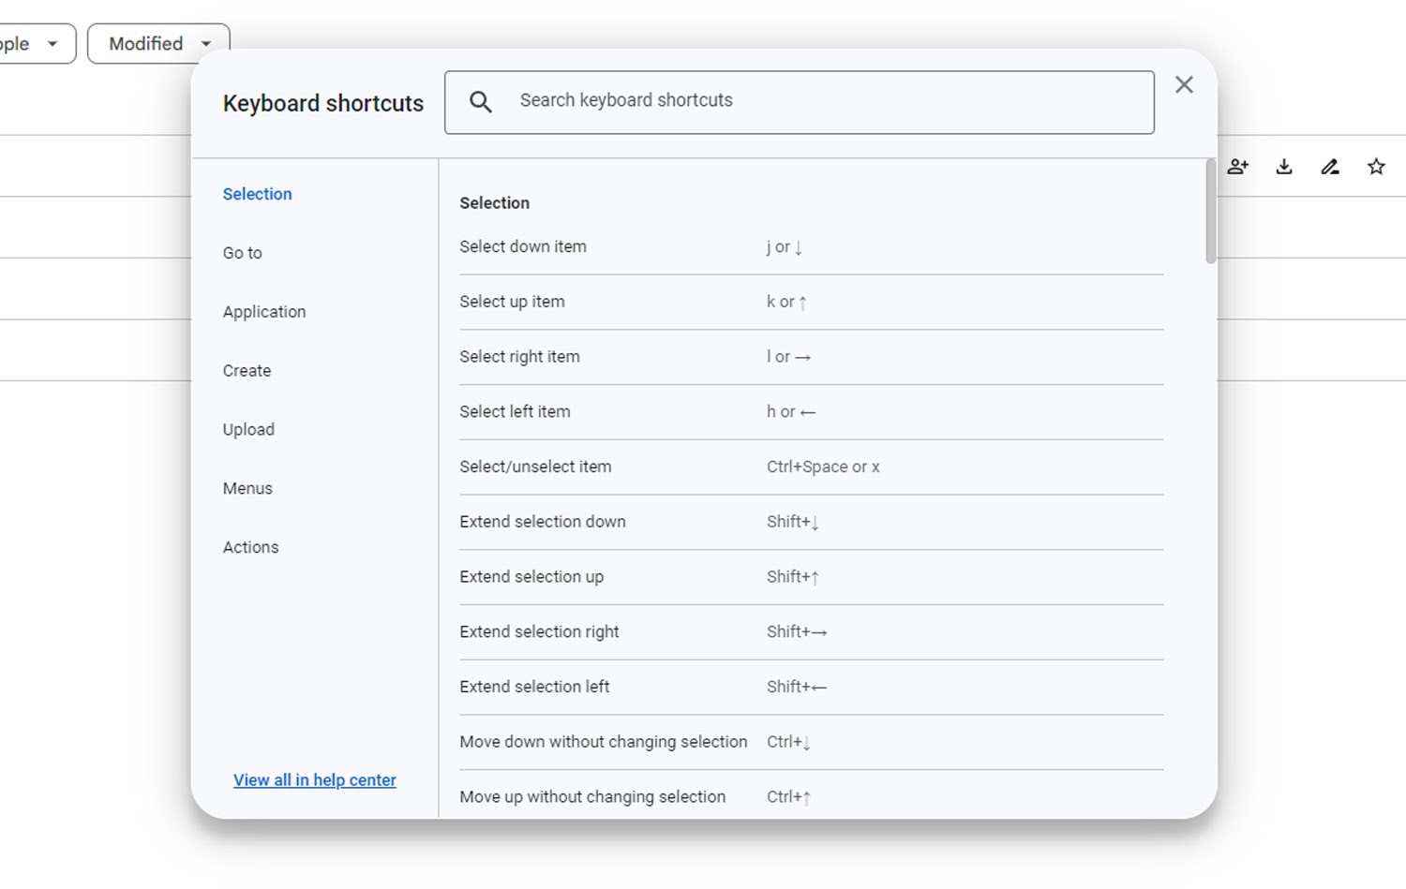Click the magnifying glass search icon
1406x889 pixels.
(x=481, y=101)
